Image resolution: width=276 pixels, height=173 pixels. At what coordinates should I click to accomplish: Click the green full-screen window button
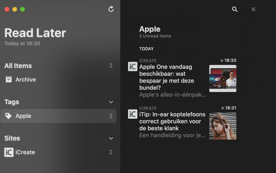pos(23,9)
